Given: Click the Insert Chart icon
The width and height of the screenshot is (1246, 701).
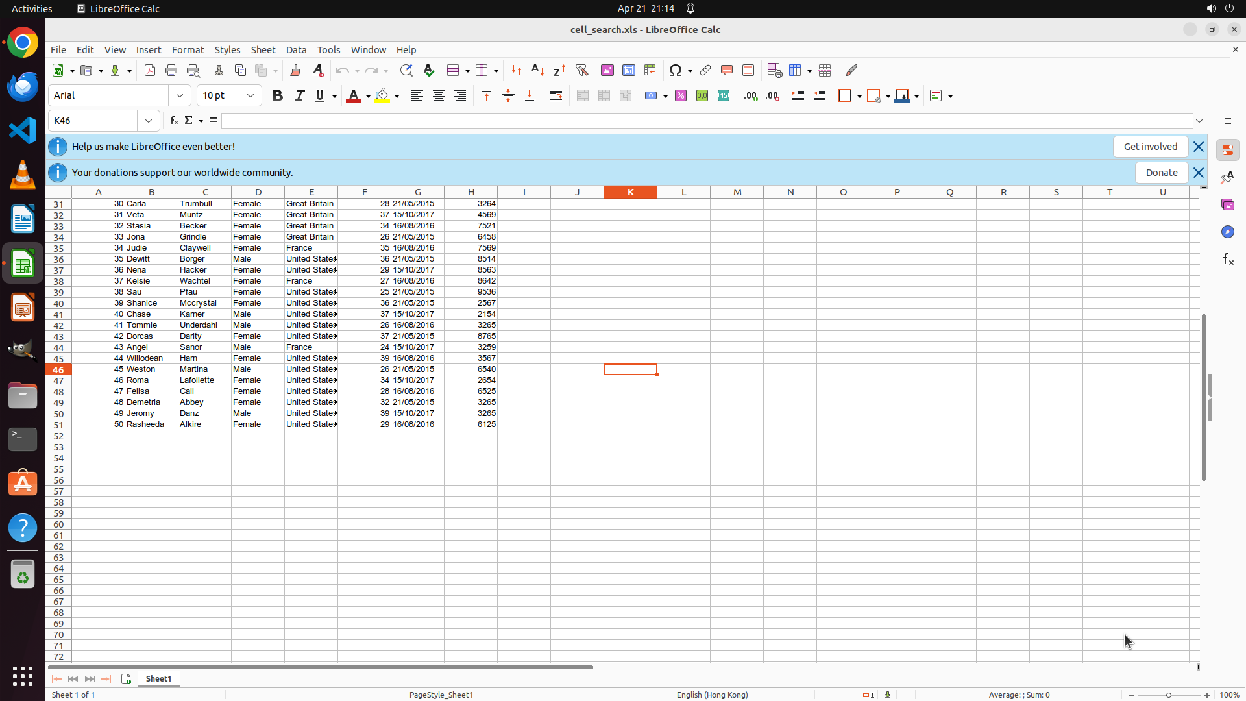Looking at the screenshot, I should [629, 70].
